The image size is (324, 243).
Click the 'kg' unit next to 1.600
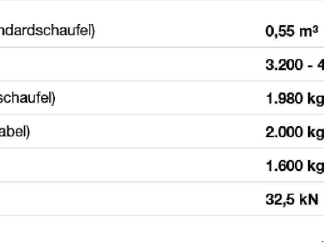click(x=314, y=167)
